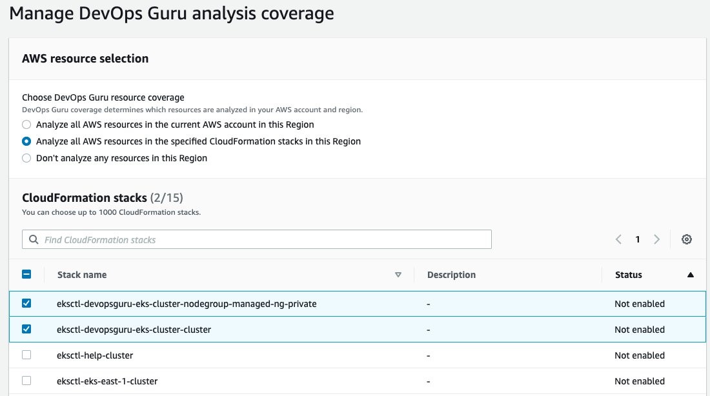Select Analyze specified CloudFormation stacks option
710x396 pixels.
coord(26,141)
